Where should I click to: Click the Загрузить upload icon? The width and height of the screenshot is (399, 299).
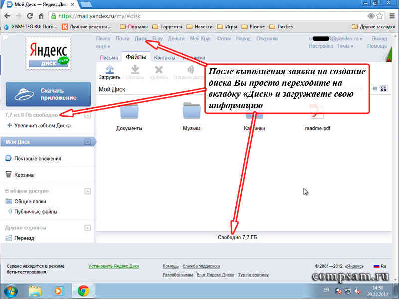pyautogui.click(x=109, y=69)
